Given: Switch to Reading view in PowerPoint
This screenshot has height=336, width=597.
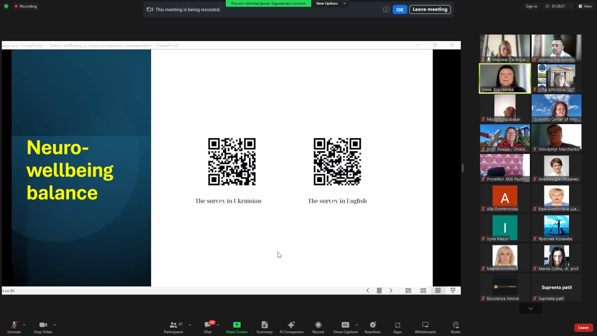Looking at the screenshot, I should pyautogui.click(x=438, y=290).
